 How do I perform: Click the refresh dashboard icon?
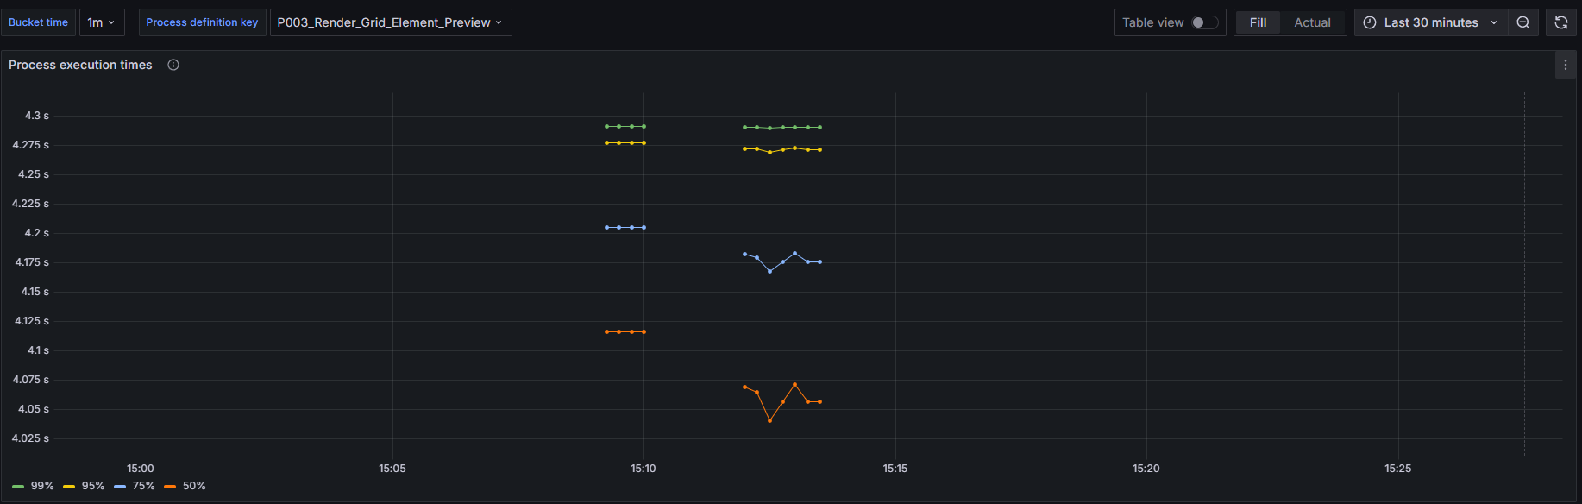pos(1560,22)
